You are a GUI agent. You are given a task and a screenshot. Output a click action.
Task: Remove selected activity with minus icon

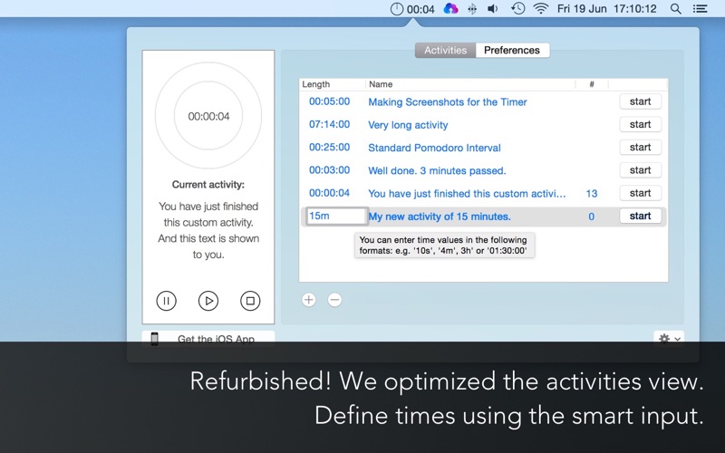334,300
